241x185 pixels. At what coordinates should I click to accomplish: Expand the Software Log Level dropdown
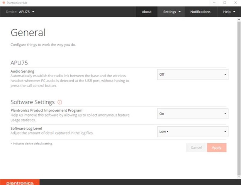[192, 132]
